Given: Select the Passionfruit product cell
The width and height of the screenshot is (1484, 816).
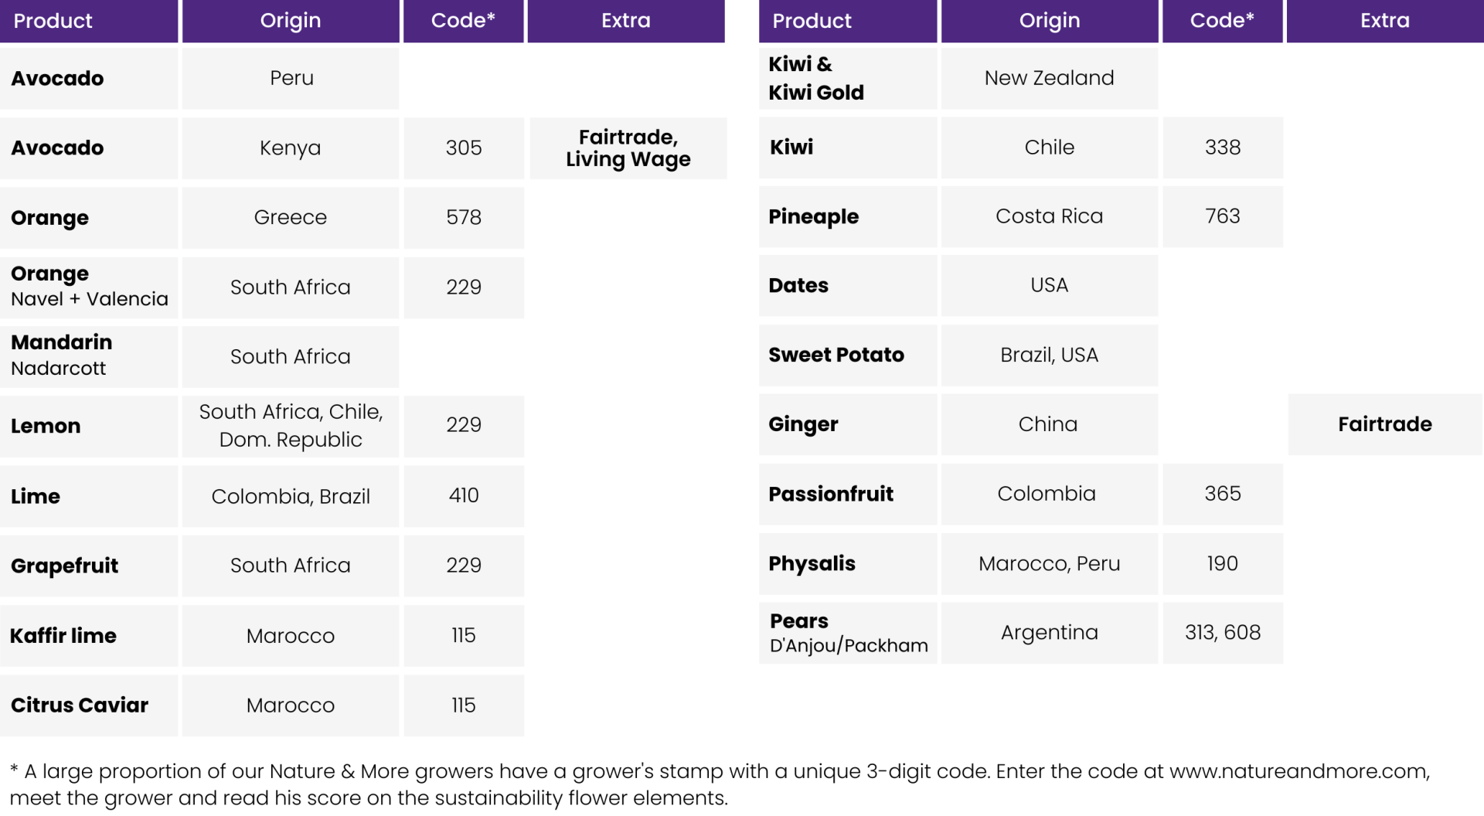Looking at the screenshot, I should (848, 494).
